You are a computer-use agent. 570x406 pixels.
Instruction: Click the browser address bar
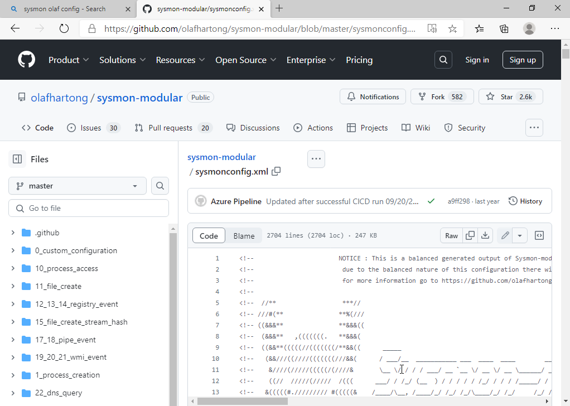tap(259, 28)
